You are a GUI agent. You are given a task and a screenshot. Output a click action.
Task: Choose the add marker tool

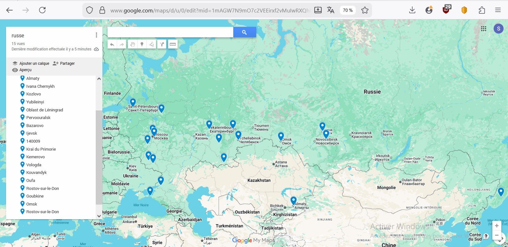142,44
